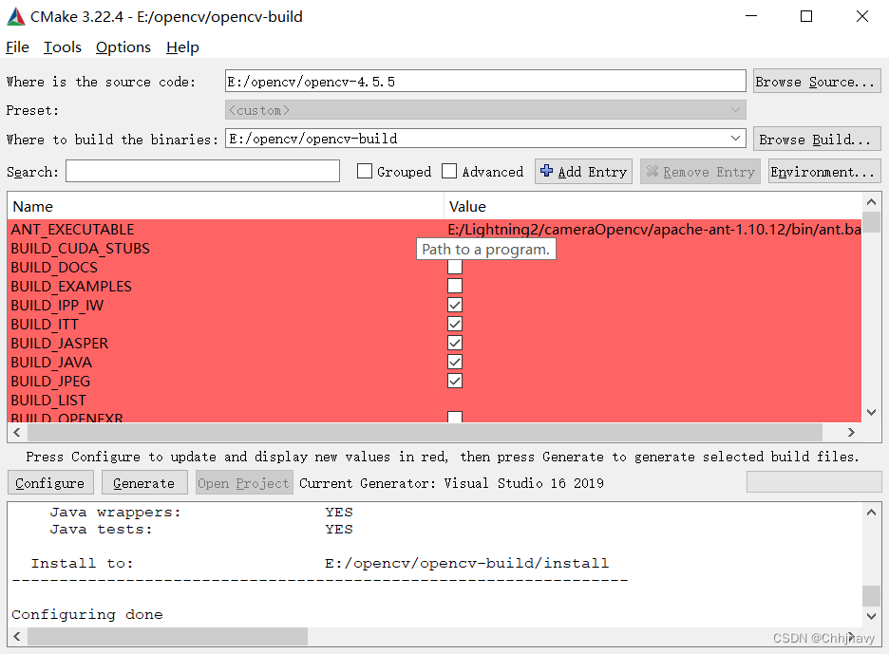Click the down arrow on variables list scrollbar

click(x=872, y=412)
